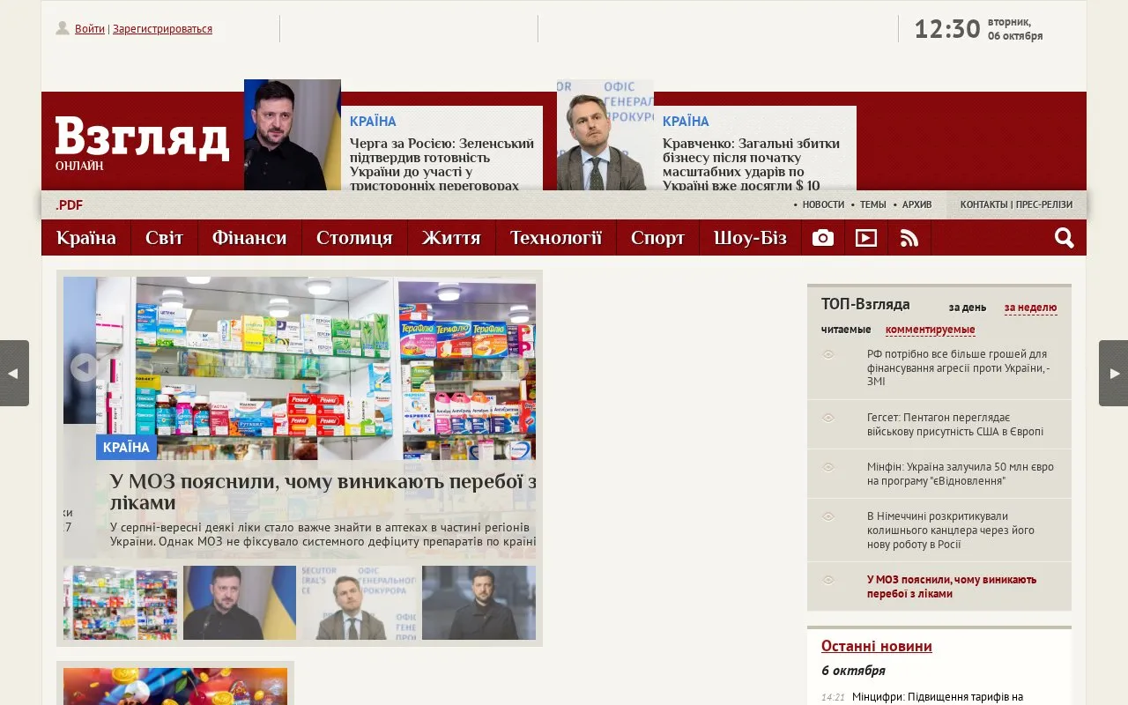Image resolution: width=1128 pixels, height=705 pixels.
Task: Open the .PDF edition link
Action: coord(70,204)
